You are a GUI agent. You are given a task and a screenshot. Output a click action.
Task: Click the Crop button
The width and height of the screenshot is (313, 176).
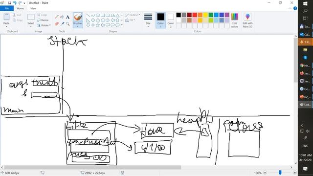[42, 15]
